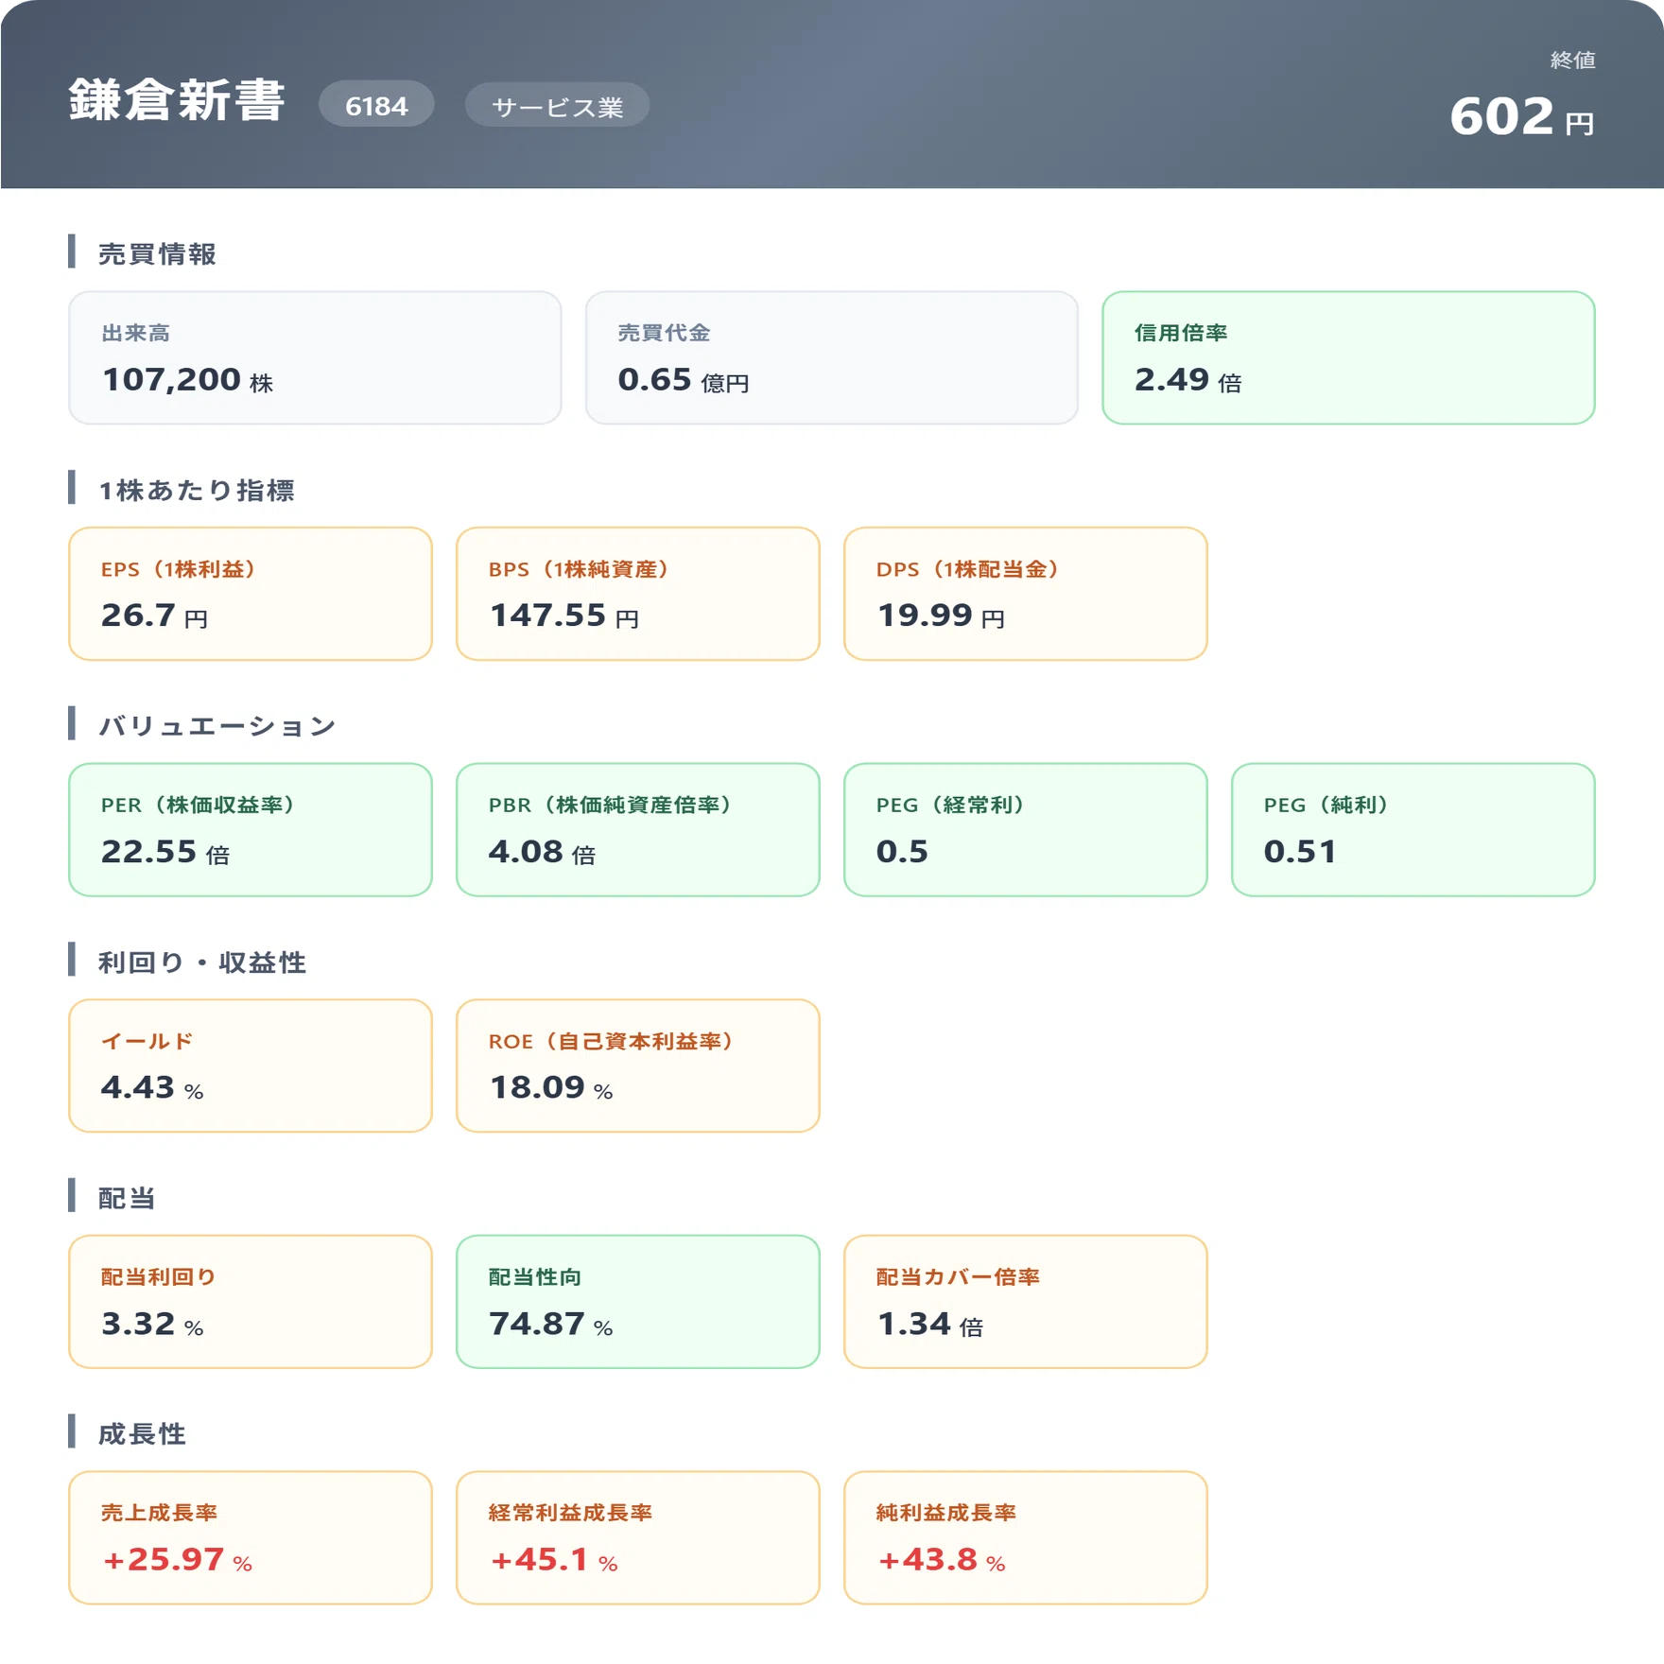
Task: Click the 利回り・収益性 section heading
Action: coord(202,962)
